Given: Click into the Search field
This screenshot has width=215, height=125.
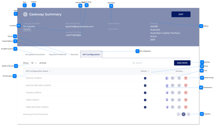Looking at the screenshot, I should 153,63.
